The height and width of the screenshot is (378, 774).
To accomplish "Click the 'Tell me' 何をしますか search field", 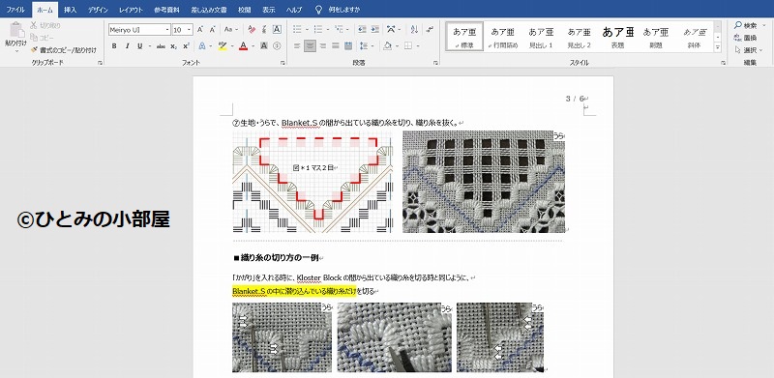I will pyautogui.click(x=343, y=10).
